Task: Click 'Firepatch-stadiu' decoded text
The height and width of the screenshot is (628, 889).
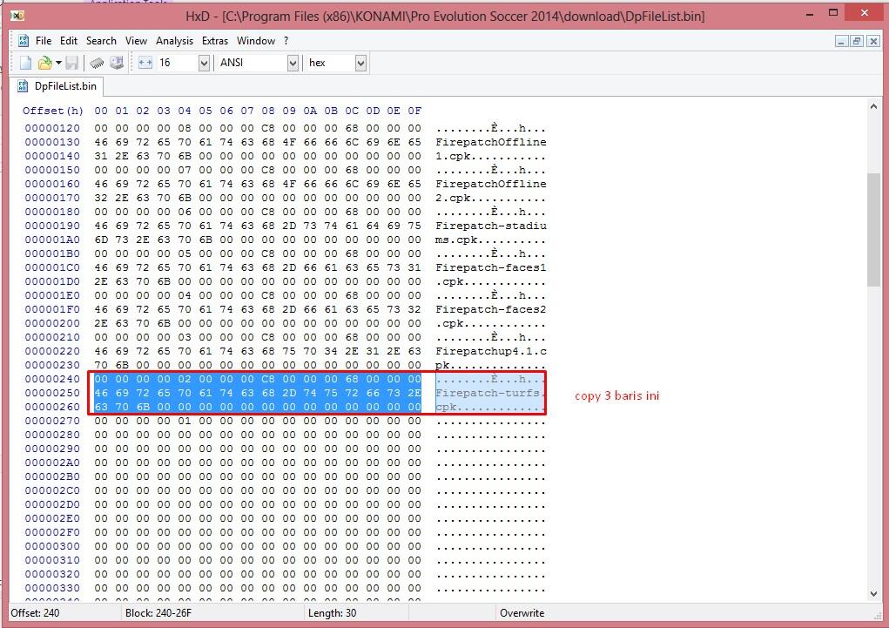Action: pos(490,226)
